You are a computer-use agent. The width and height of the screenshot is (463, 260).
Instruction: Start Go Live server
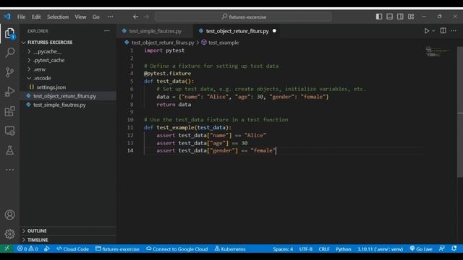421,249
